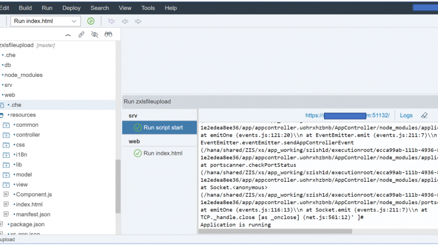Click the green check icon for Run script start
This screenshot has width=438, height=246.
click(138, 128)
